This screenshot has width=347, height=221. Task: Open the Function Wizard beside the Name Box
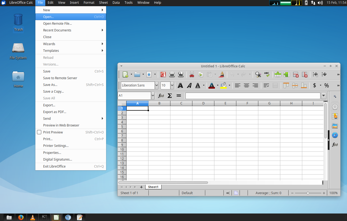pyautogui.click(x=161, y=96)
